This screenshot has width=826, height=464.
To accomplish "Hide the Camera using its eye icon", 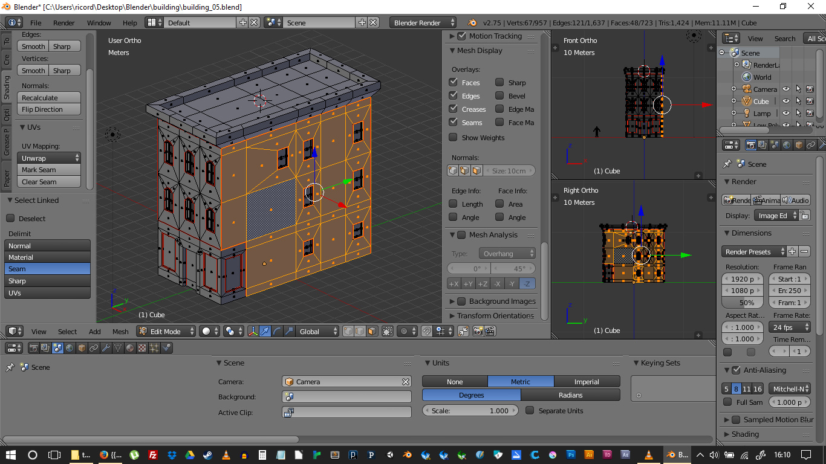I will coord(786,89).
